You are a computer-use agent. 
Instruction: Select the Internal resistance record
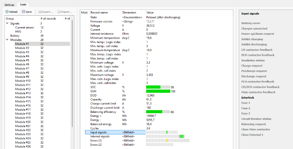[102, 34]
